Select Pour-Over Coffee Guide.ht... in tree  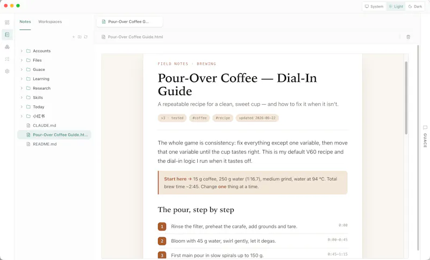point(54,135)
